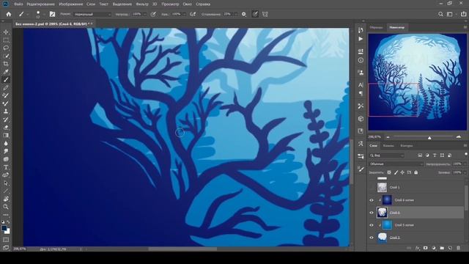
Task: Create new adjustment layer icon
Action: tap(434, 248)
